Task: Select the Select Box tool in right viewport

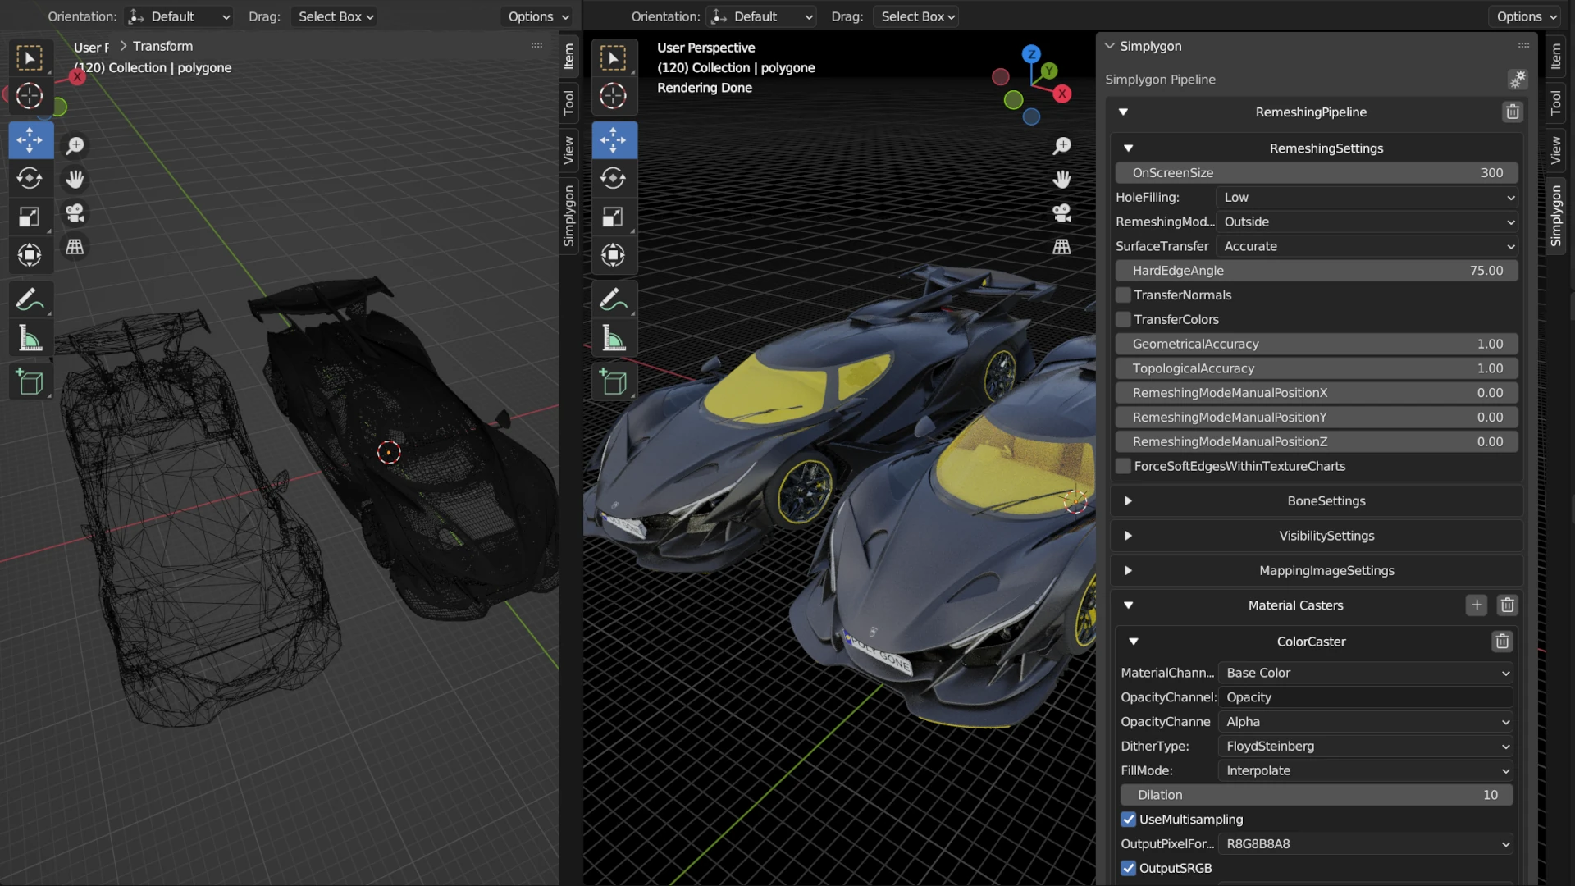Action: coord(614,58)
